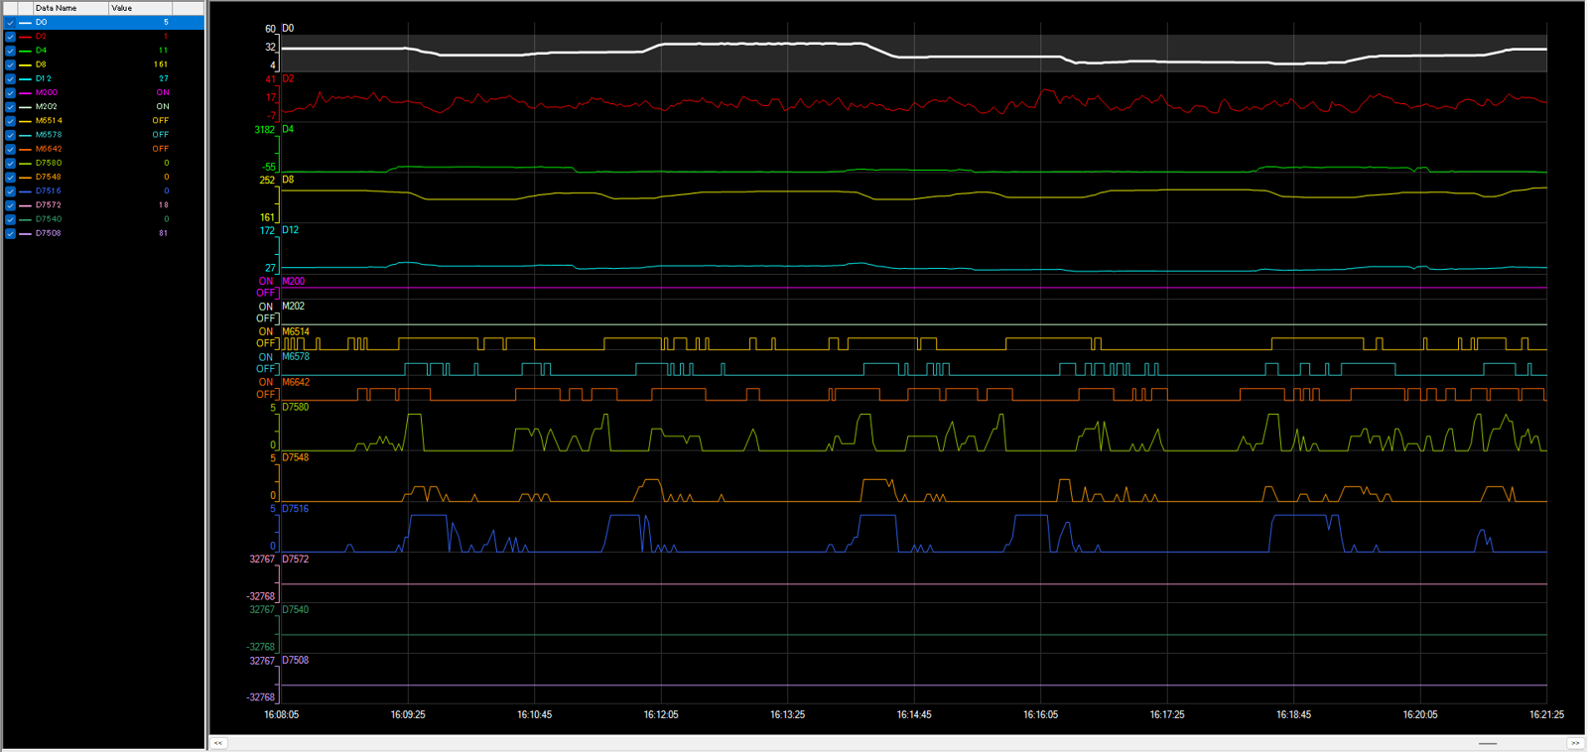Uncheck the D2 trace checkbox
The height and width of the screenshot is (752, 1588).
pyautogui.click(x=10, y=36)
